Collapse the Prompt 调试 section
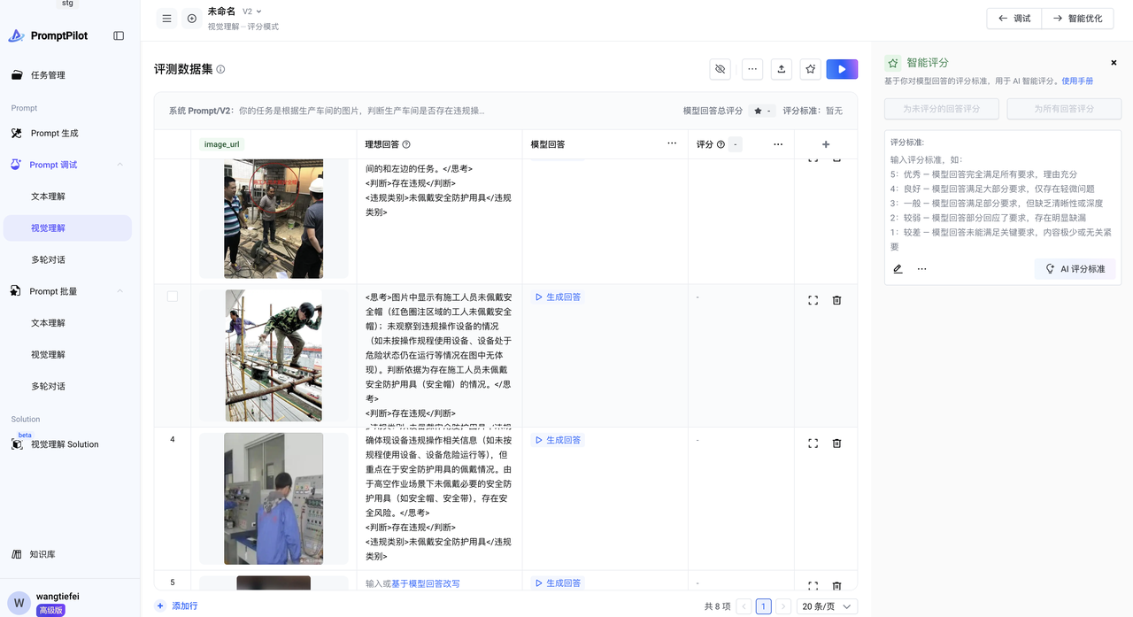 [119, 165]
